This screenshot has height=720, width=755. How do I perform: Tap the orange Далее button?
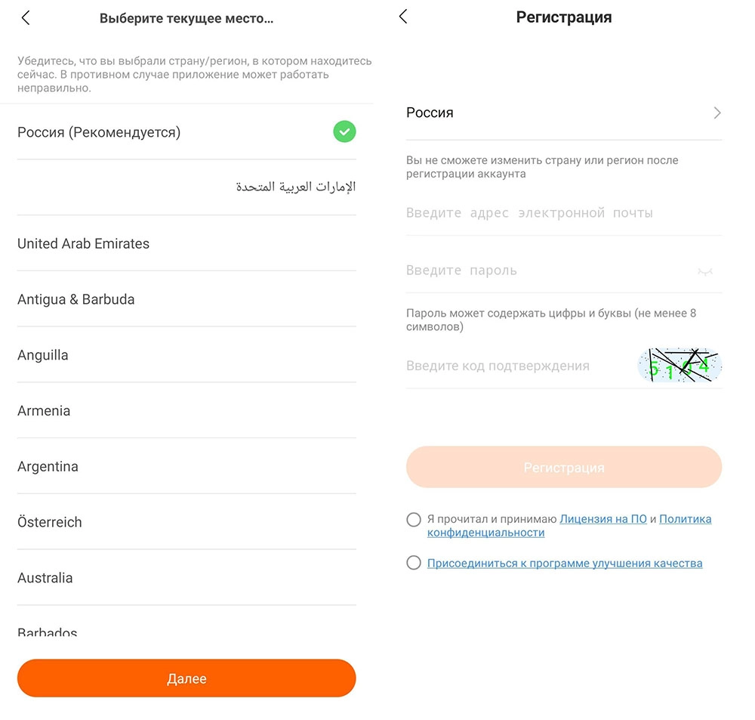[x=186, y=678]
